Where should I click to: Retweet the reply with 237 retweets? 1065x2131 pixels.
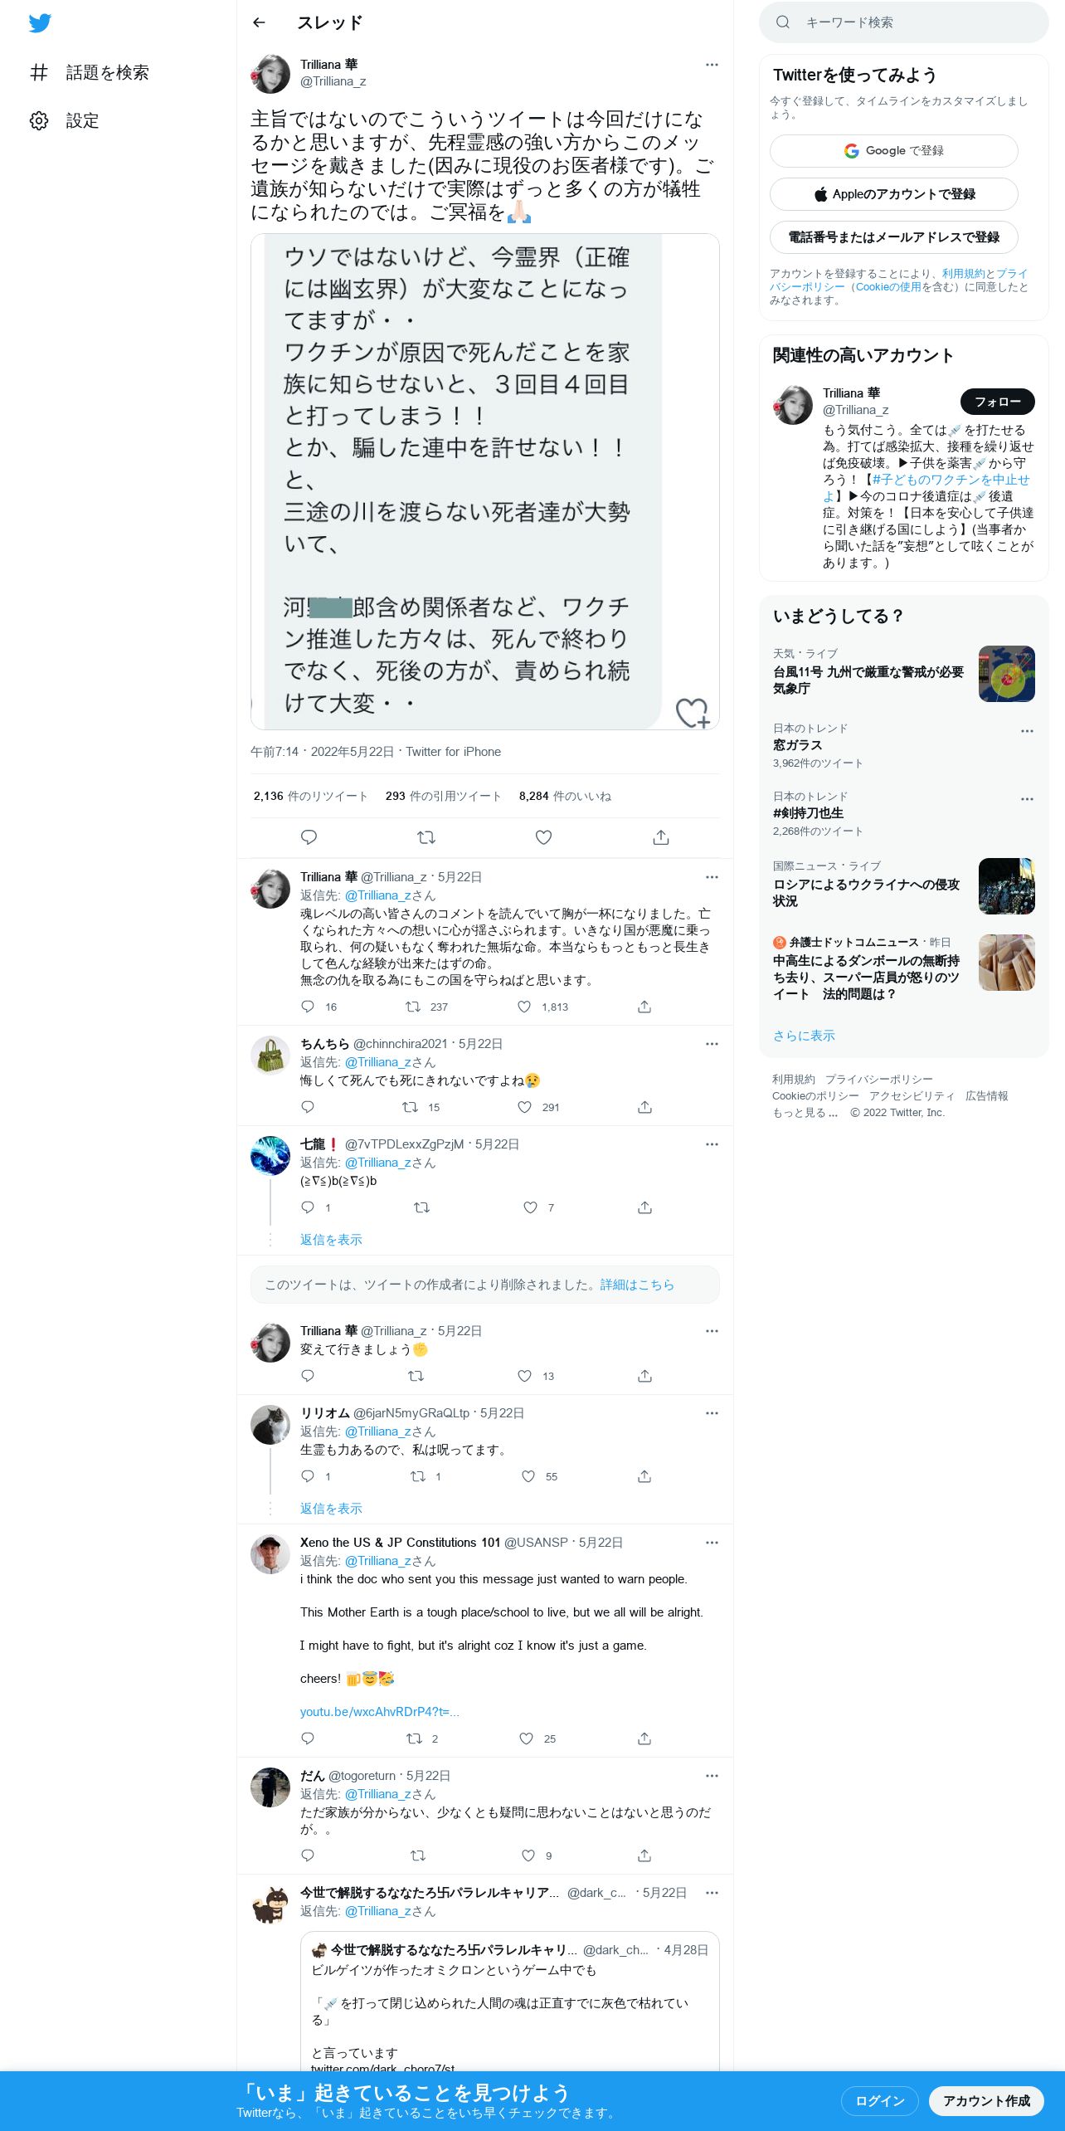412,1007
